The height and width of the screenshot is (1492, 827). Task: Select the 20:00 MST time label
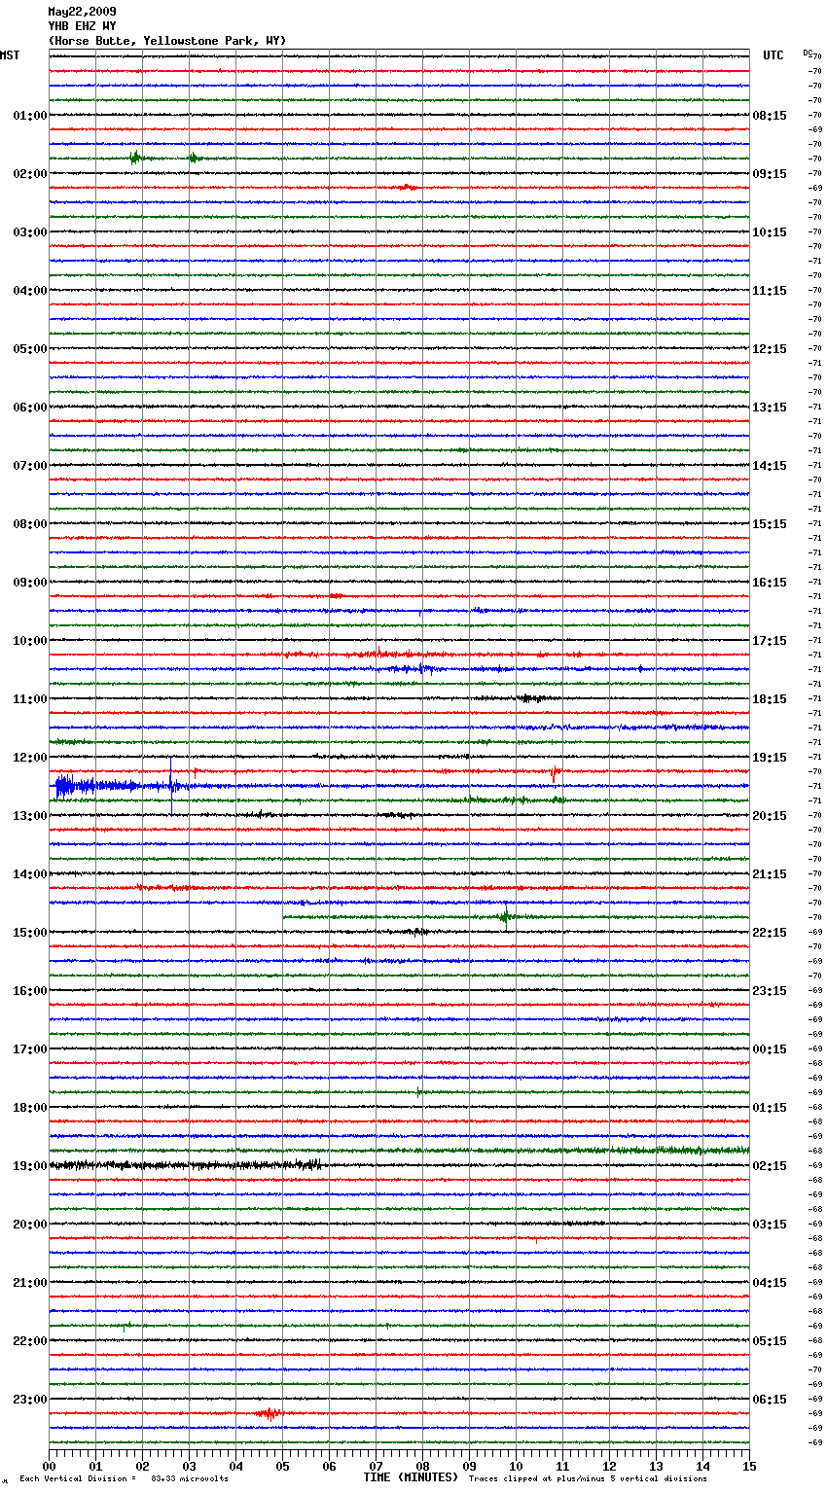pos(30,1225)
